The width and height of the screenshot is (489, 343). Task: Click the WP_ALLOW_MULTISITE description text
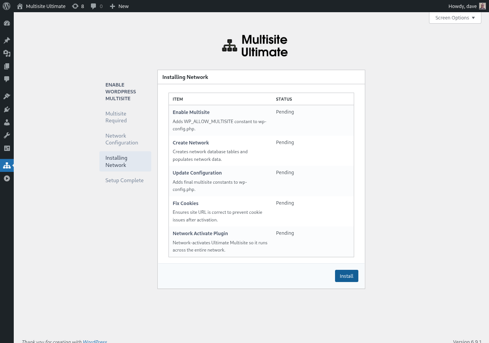tap(220, 125)
